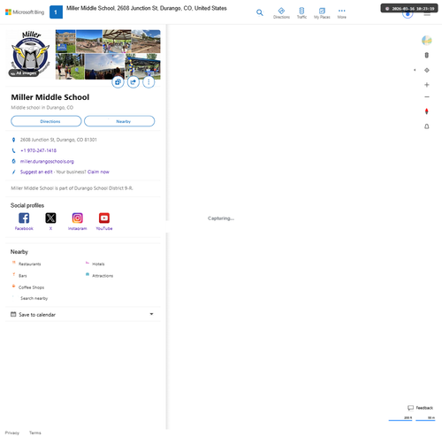Click the Microsoft Bing logo
Image resolution: width=442 pixels, height=436 pixels.
click(x=25, y=12)
